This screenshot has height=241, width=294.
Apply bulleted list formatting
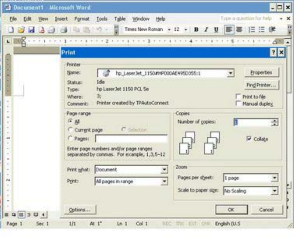pyautogui.click(x=262, y=30)
